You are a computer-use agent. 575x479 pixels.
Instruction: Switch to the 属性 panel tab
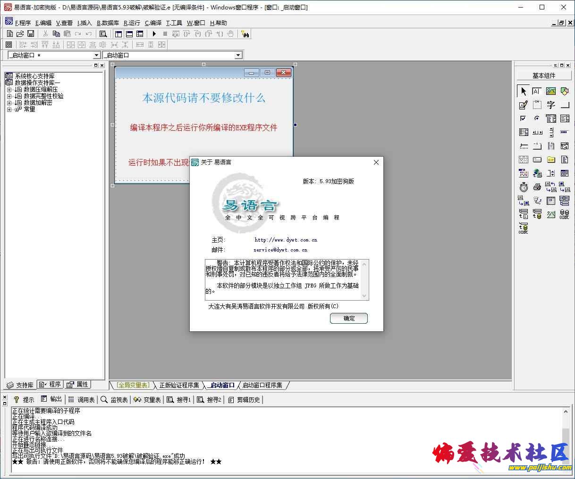[x=78, y=385]
